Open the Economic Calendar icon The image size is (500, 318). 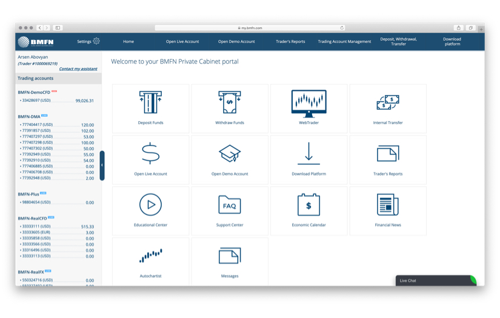coord(308,205)
